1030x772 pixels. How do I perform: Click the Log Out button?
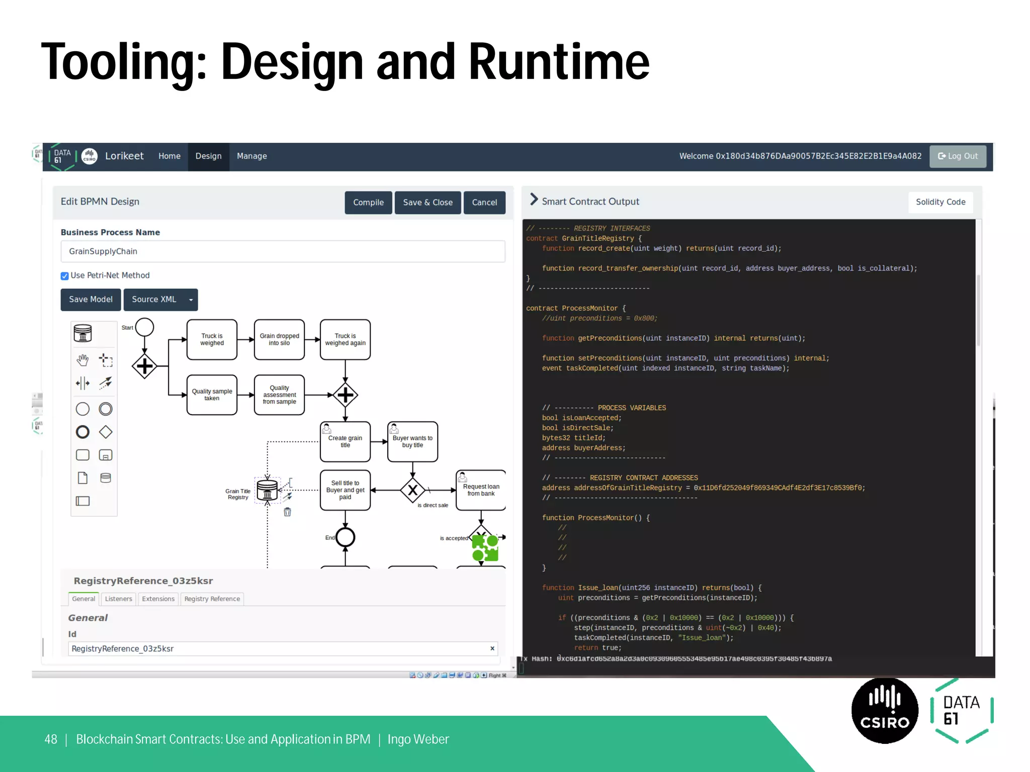958,156
